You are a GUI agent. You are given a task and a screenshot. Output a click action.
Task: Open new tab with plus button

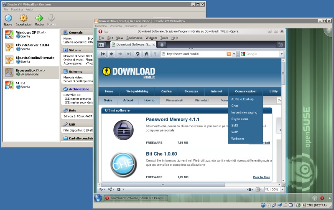[162, 45]
